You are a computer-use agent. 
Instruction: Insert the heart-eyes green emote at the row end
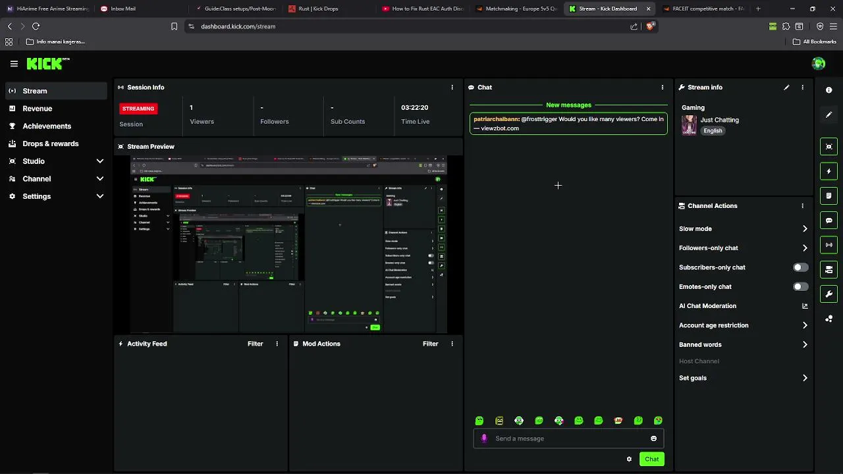coord(658,421)
